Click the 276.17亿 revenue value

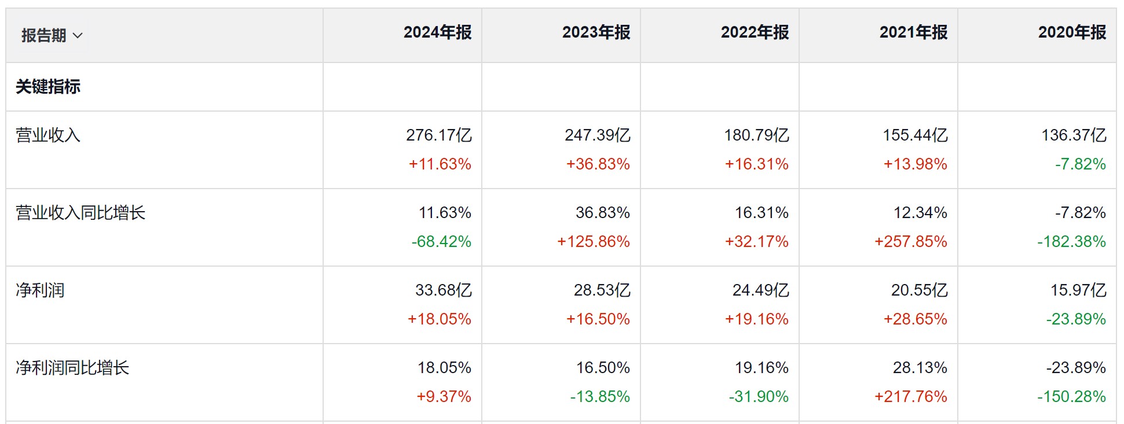pyautogui.click(x=439, y=135)
